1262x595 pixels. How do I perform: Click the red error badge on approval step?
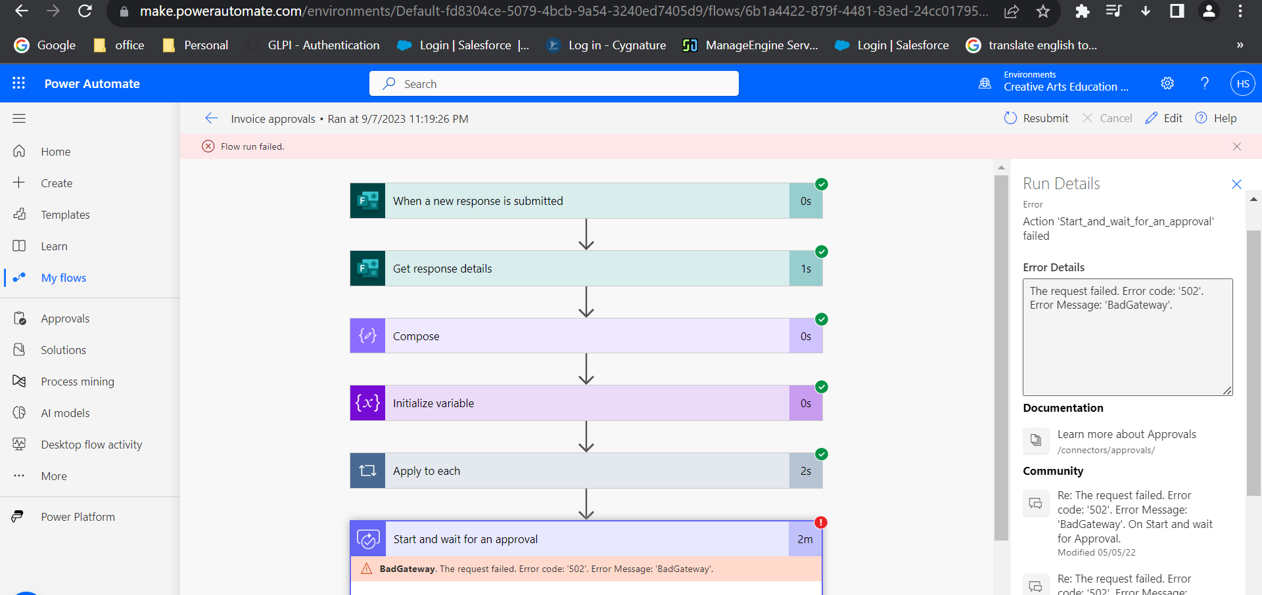tap(821, 523)
